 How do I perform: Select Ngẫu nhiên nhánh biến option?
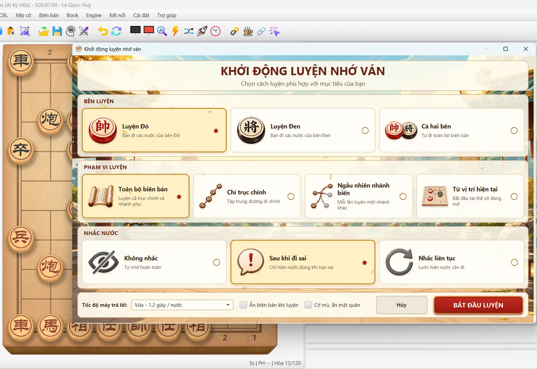pos(359,196)
